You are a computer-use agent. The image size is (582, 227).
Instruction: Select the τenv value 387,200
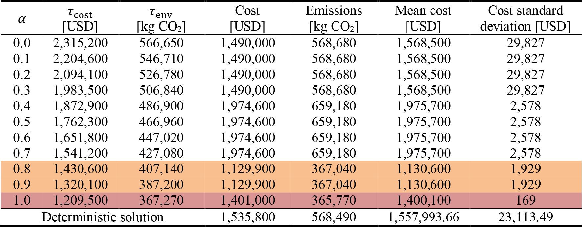(x=161, y=185)
